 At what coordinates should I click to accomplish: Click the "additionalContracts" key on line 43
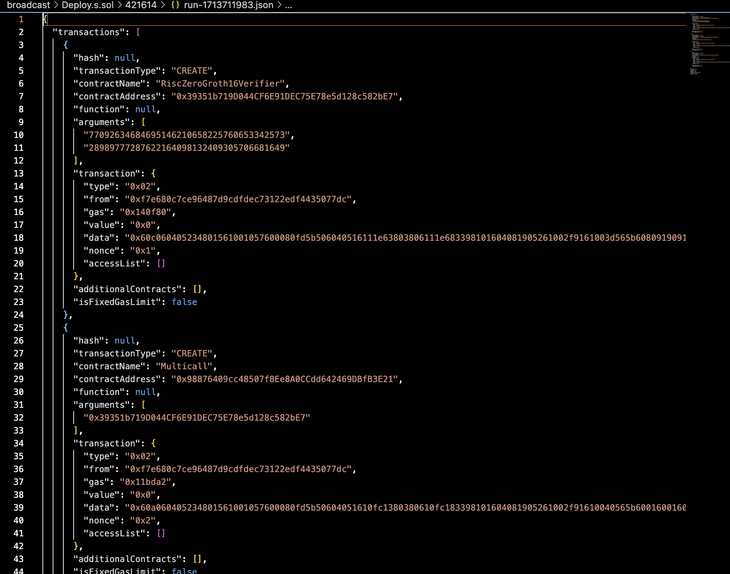(x=127, y=559)
